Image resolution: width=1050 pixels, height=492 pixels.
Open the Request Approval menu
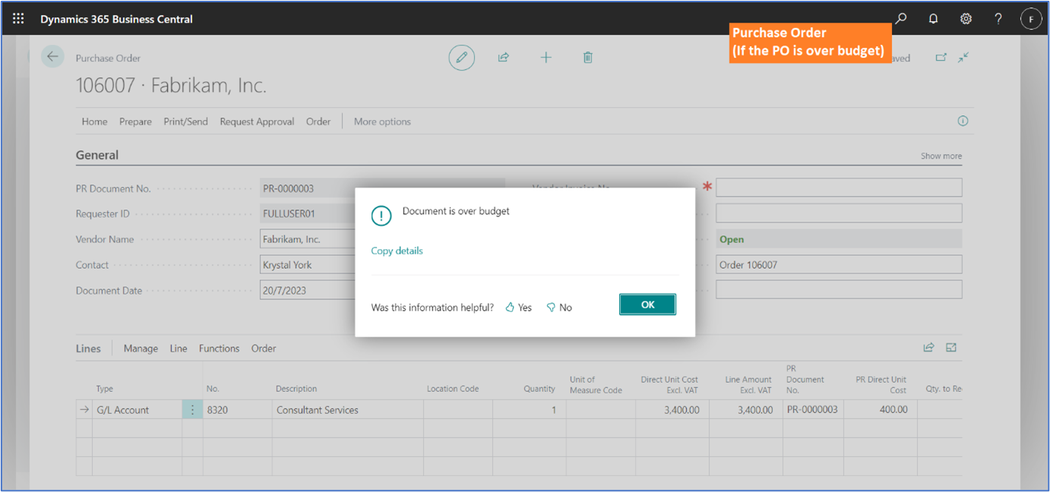[257, 121]
